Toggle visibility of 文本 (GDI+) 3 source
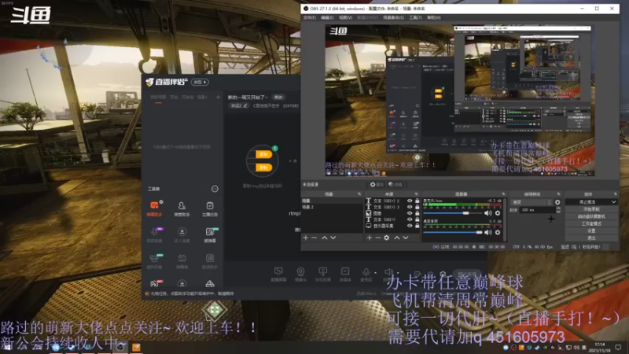The width and height of the screenshot is (629, 354). click(x=410, y=207)
